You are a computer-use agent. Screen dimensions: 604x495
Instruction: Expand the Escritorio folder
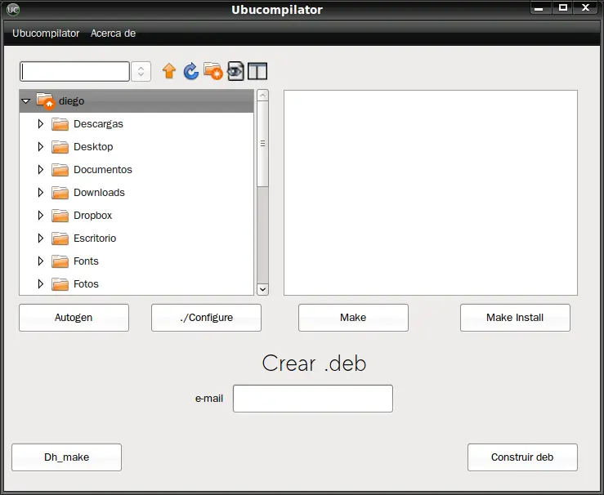pyautogui.click(x=40, y=239)
